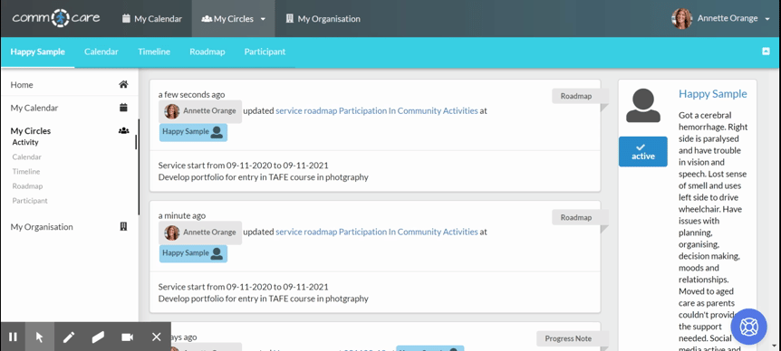Close the recording toolbar

click(x=157, y=337)
